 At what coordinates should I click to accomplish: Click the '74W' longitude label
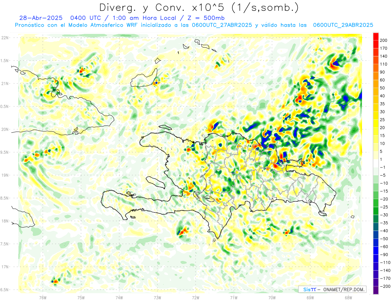click(119, 297)
